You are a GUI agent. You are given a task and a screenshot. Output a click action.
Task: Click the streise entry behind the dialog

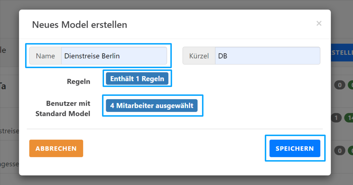[9, 131]
